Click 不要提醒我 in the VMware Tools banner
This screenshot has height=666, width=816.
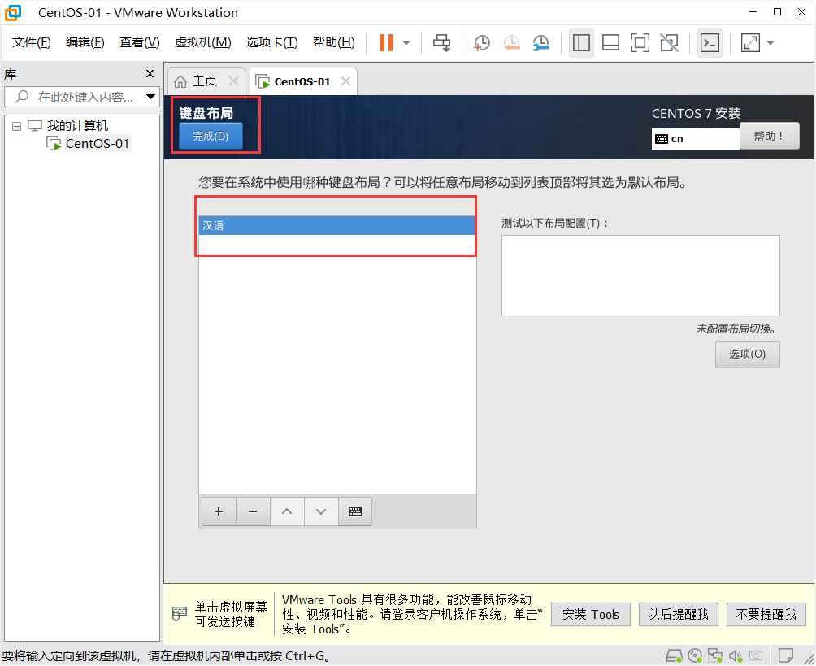coord(765,614)
